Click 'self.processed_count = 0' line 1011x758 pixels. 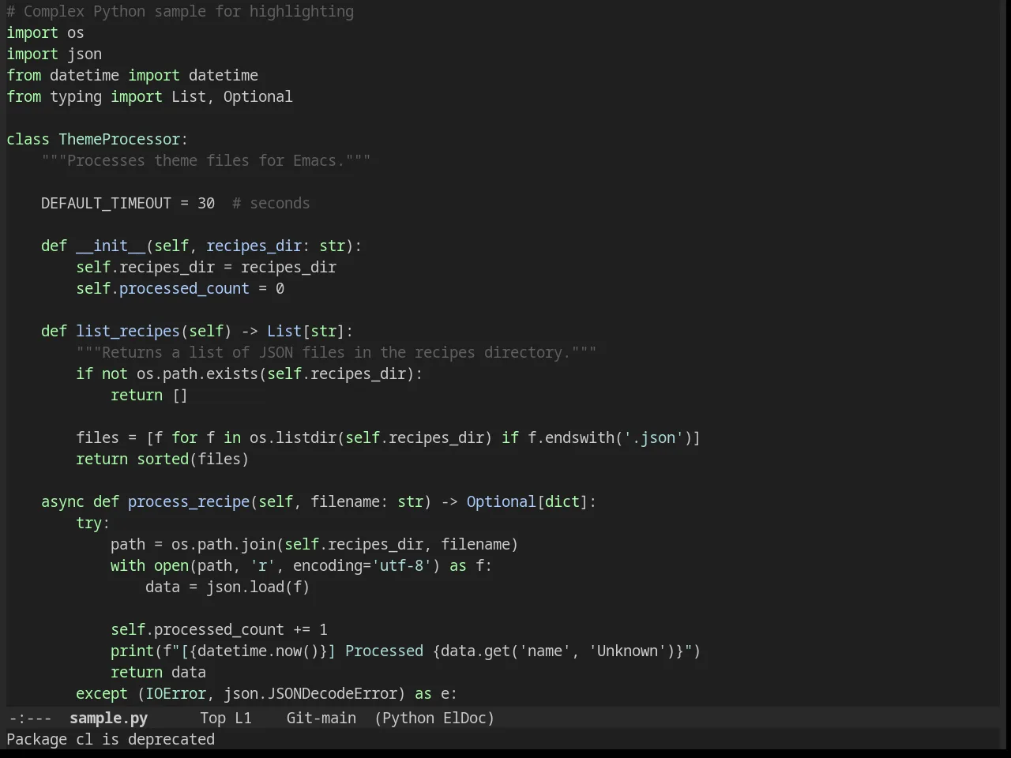click(x=180, y=289)
